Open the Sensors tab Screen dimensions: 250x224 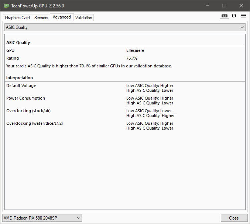pyautogui.click(x=41, y=18)
